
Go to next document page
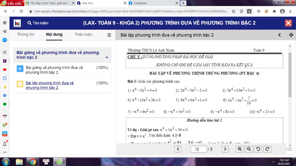[x=225, y=149]
